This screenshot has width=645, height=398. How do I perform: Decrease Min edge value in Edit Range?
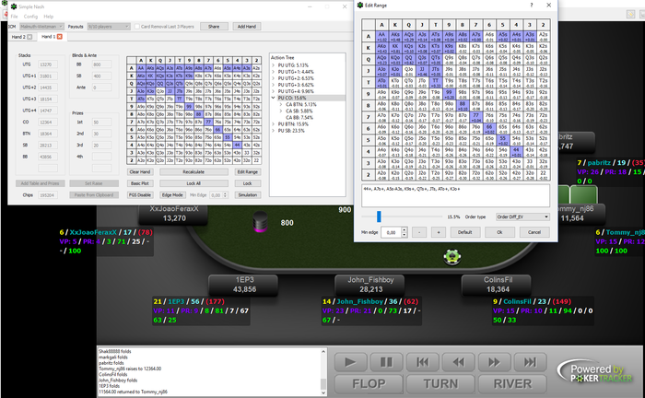click(405, 235)
